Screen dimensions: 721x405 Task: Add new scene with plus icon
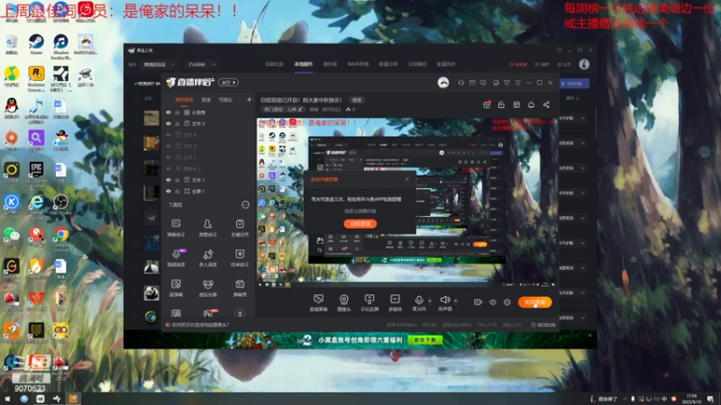point(250,99)
